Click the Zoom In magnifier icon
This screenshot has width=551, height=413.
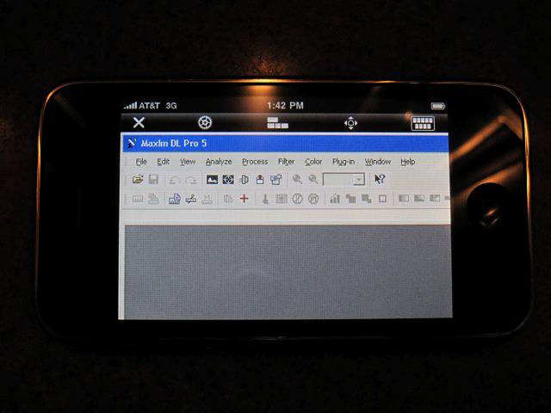297,180
